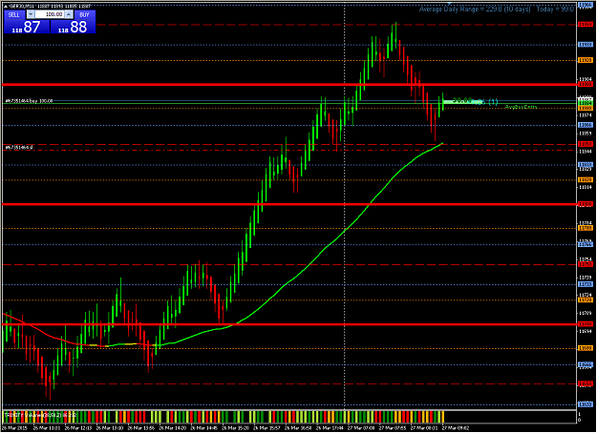Click the 26 Mar 11:01 time label
597x433 pixels.
tap(47, 428)
